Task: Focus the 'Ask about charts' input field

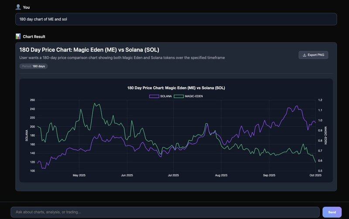Action: point(165,212)
